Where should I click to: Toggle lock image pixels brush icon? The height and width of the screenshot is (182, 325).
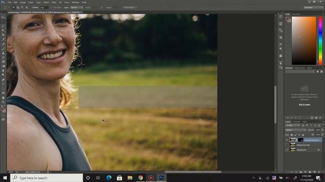296,135
